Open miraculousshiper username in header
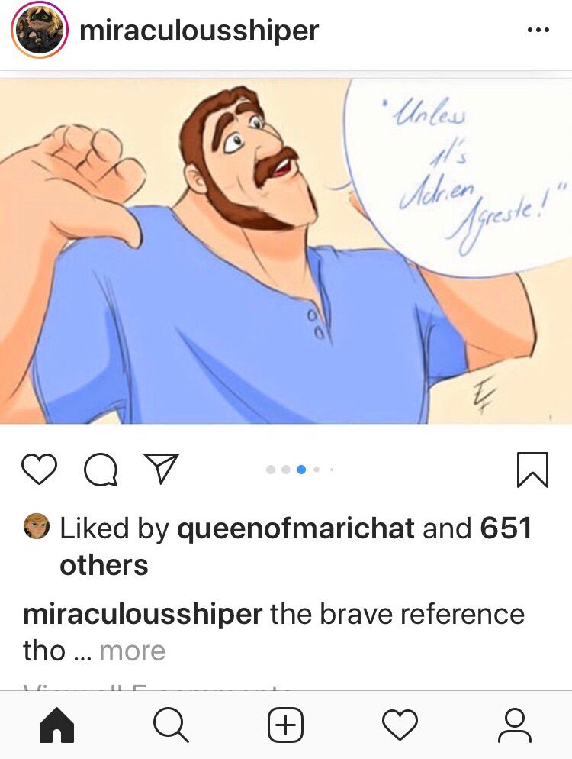The width and height of the screenshot is (572, 759). [199, 31]
